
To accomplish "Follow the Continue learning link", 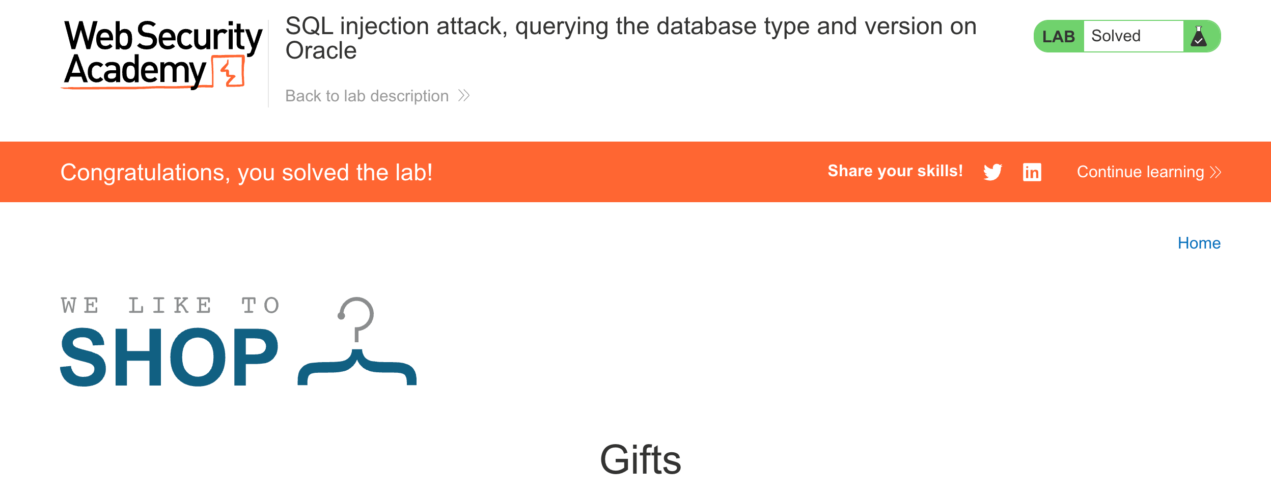I will click(1140, 172).
